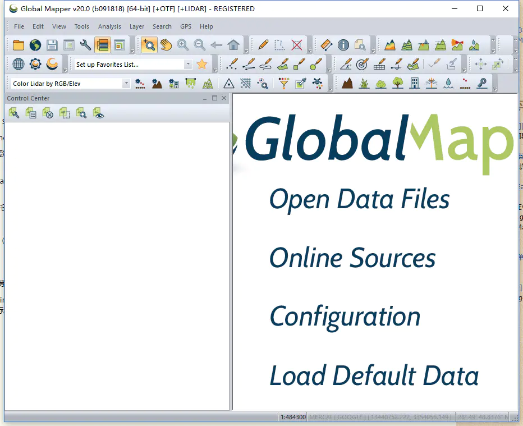523x426 pixels.
Task: Select the Pan hand tool
Action: point(166,45)
